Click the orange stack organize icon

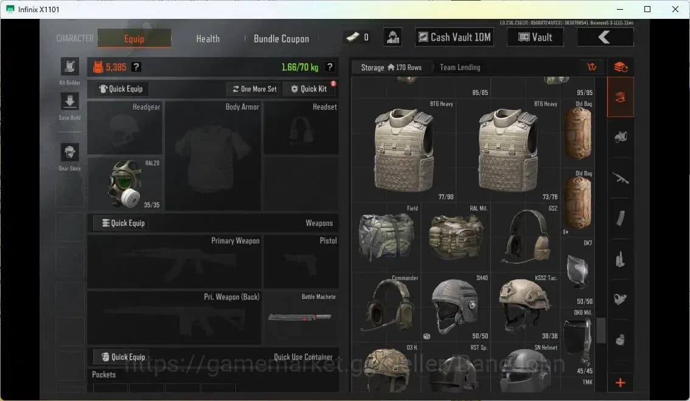621,68
